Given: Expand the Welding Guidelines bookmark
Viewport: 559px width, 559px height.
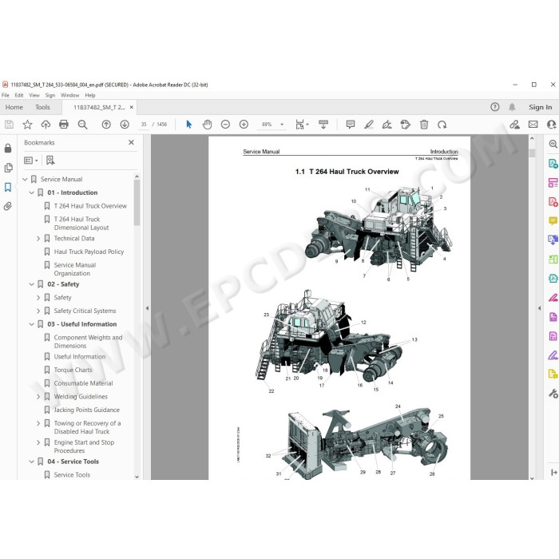Looking at the screenshot, I should coord(38,396).
